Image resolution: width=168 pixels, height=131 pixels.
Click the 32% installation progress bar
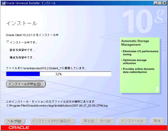click(59, 74)
